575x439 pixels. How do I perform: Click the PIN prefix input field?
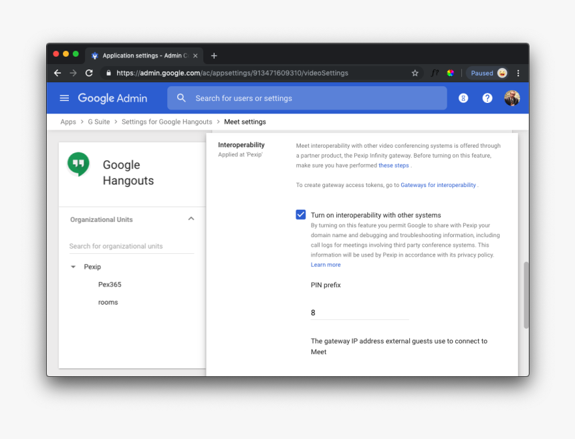pos(359,313)
